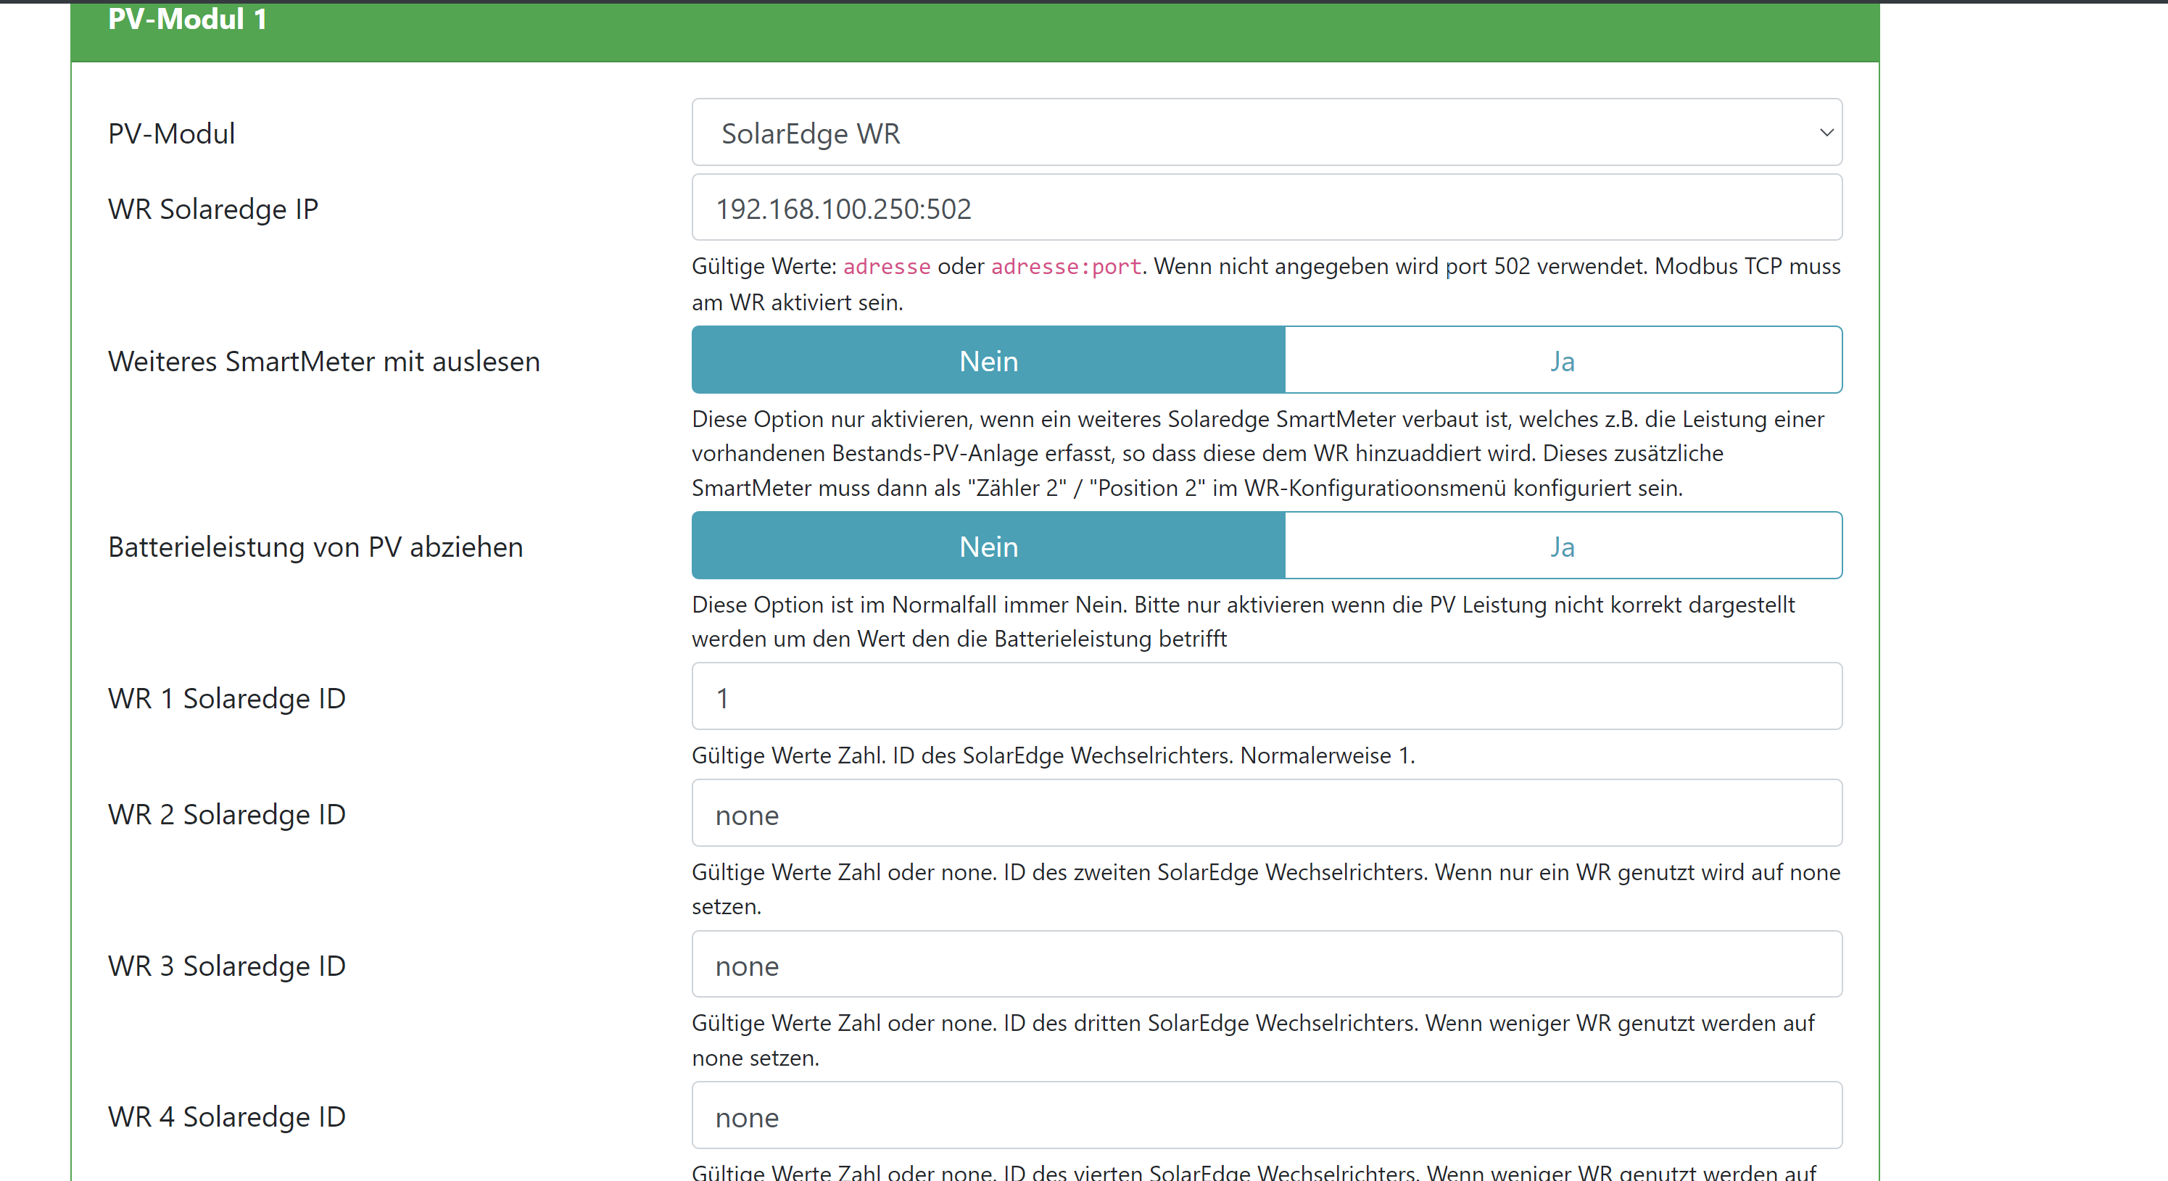Viewport: 2168px width, 1181px height.
Task: Click the Weiteres SmartMeter mit auslesen label
Action: [x=324, y=361]
